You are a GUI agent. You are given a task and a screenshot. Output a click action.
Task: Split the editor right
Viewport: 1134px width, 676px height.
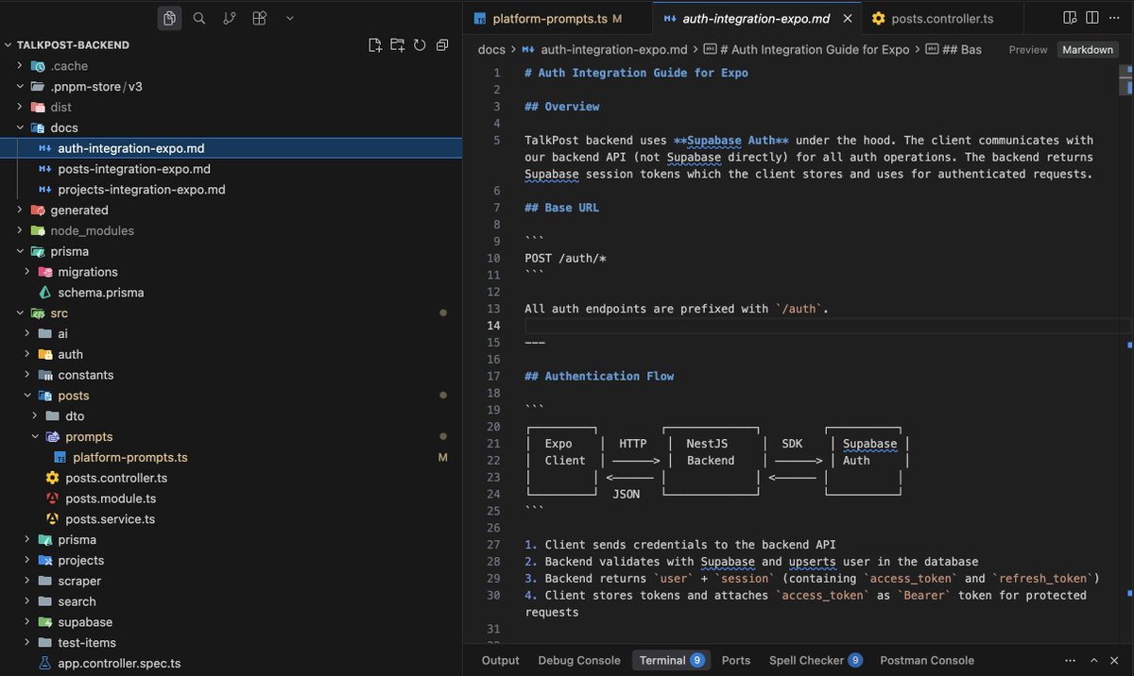[1091, 18]
